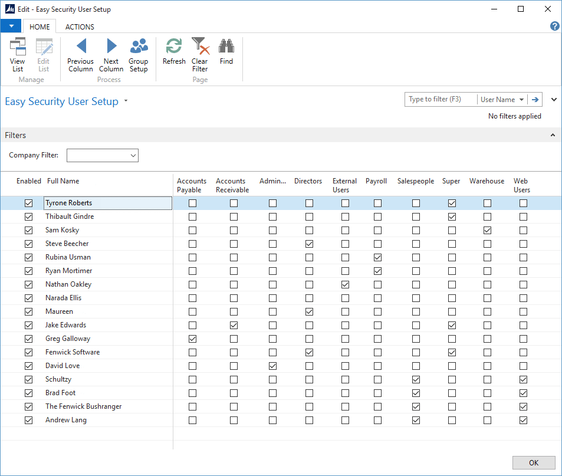The height and width of the screenshot is (476, 562).
Task: Open the help question mark icon
Action: 554,26
